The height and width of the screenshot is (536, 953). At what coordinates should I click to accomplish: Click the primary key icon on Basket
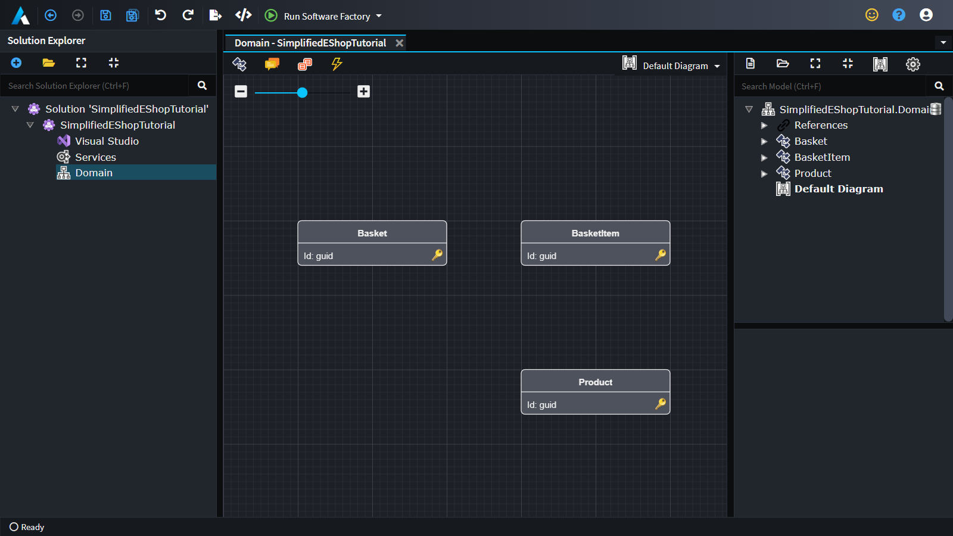coord(437,255)
